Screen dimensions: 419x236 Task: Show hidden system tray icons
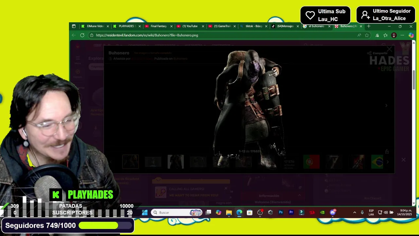tap(355, 212)
